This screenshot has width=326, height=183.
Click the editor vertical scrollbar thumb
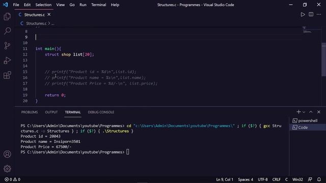[324, 60]
